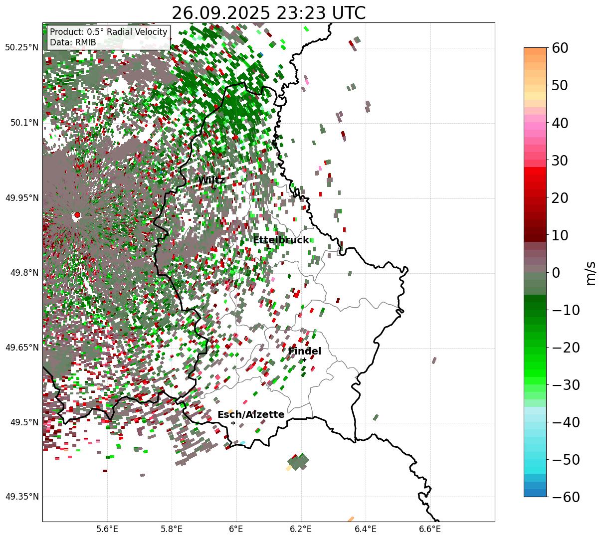Click the "Product: 0.5° Radial Velocity" label
The height and width of the screenshot is (539, 602).
[109, 32]
